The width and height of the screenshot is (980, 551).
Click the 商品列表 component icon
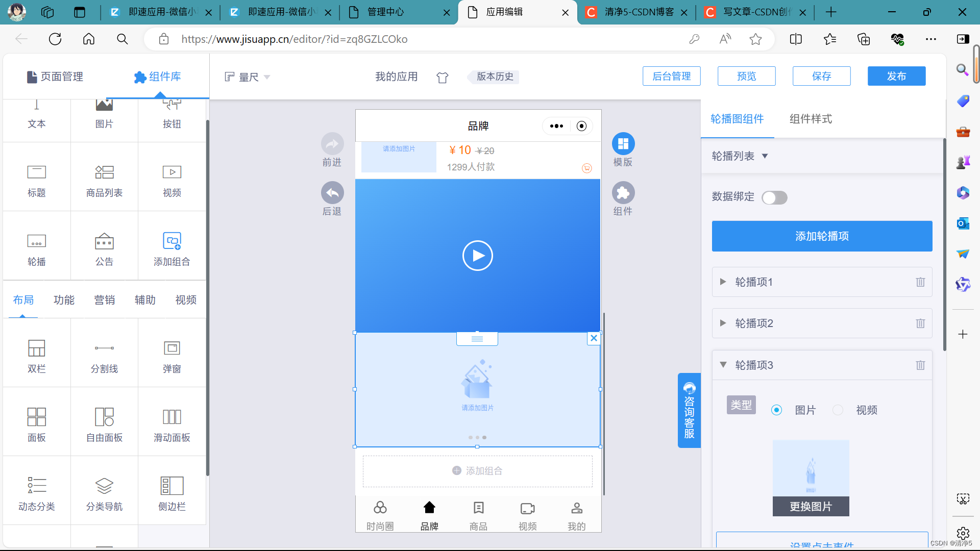(104, 172)
